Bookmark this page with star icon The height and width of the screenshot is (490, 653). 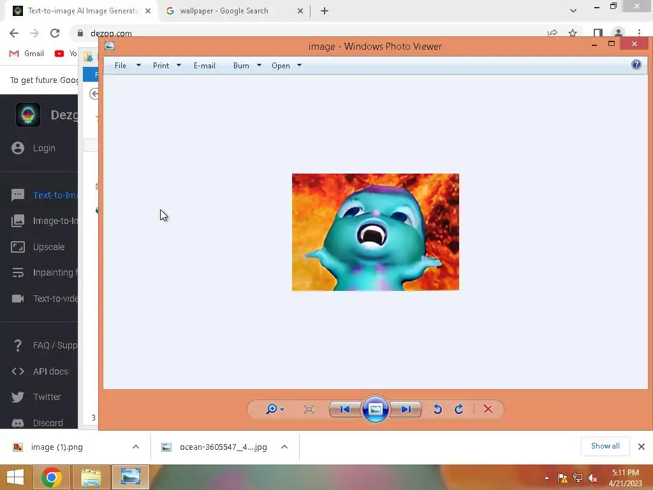click(573, 33)
